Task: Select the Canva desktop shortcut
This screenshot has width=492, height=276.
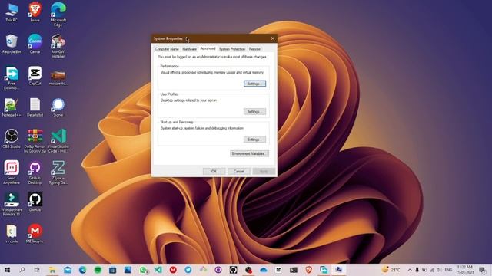Action: pos(35,44)
